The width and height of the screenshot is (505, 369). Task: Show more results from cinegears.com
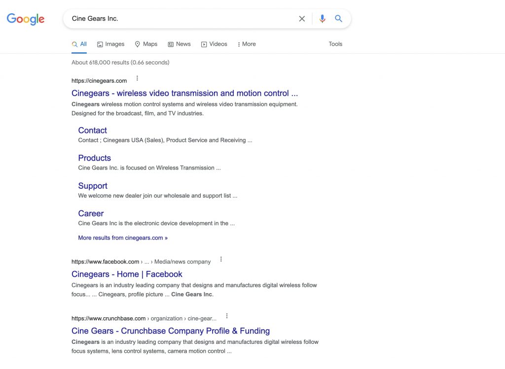[123, 238]
